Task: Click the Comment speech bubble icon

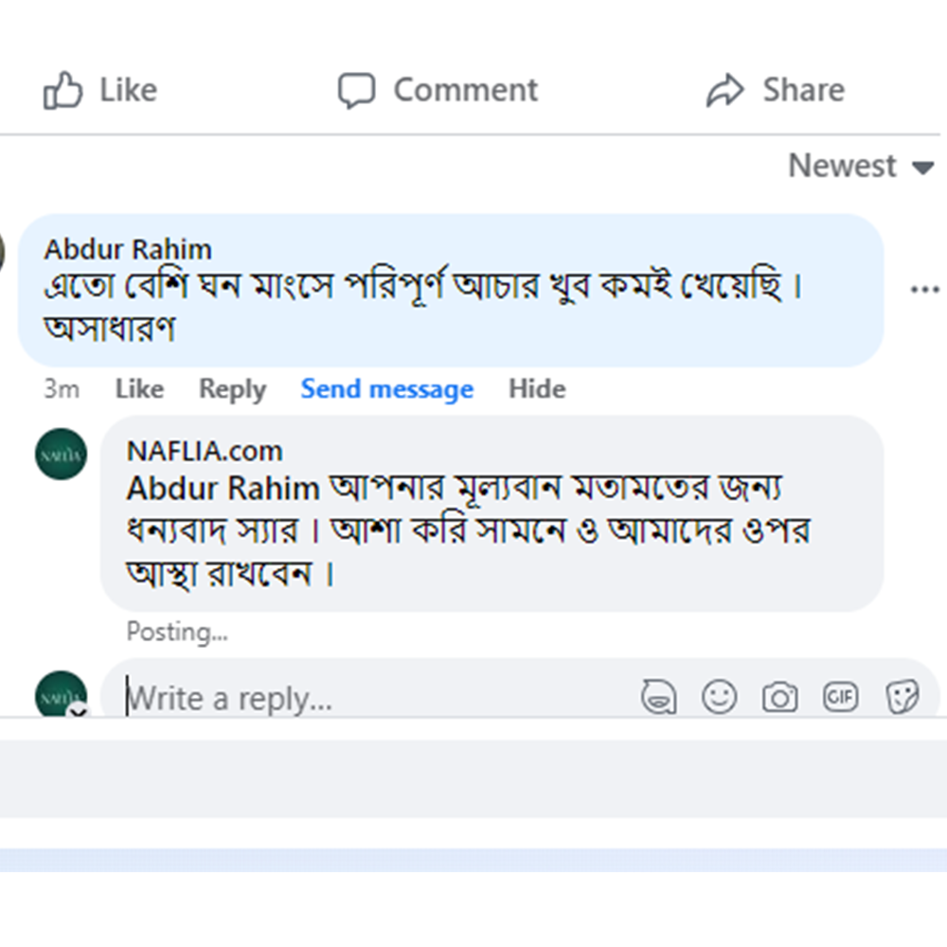Action: click(356, 91)
